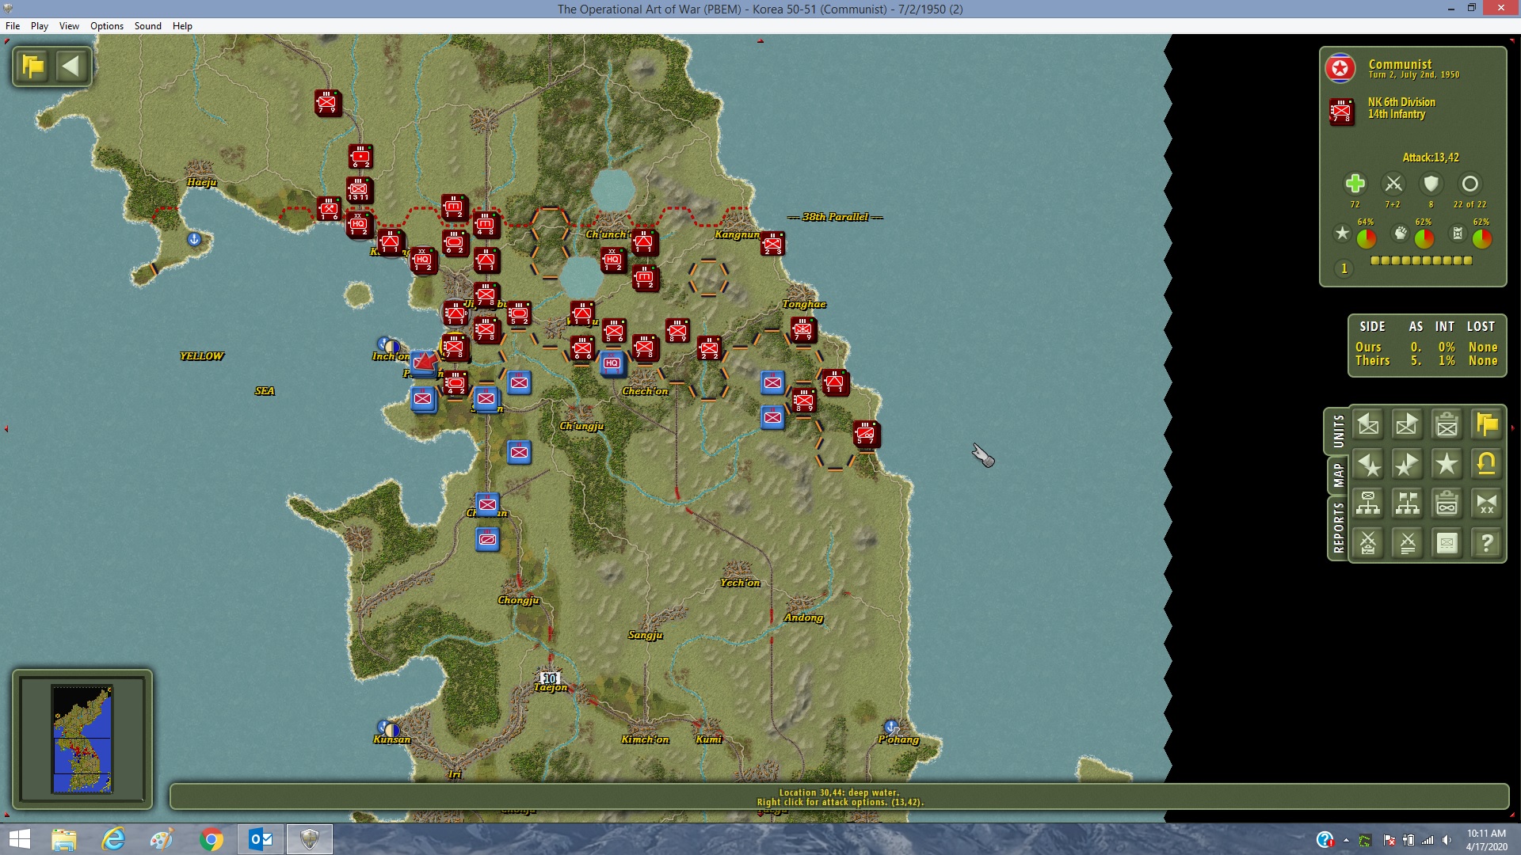Select the REPORTS tab
The height and width of the screenshot is (855, 1521).
pyautogui.click(x=1338, y=527)
